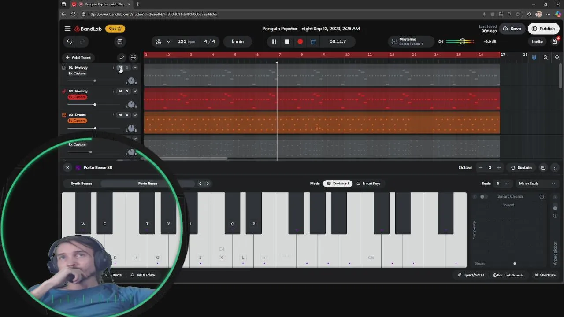Open the gift rewards icon with badge
564x317 pixels.
click(555, 41)
